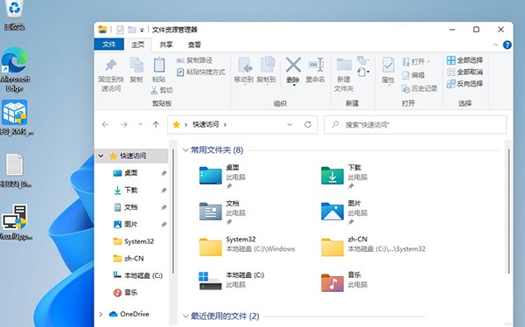Screen dimensions: 525x327
Task: Open the Quick Access Toolbar customize dropdown
Action: (x=142, y=30)
